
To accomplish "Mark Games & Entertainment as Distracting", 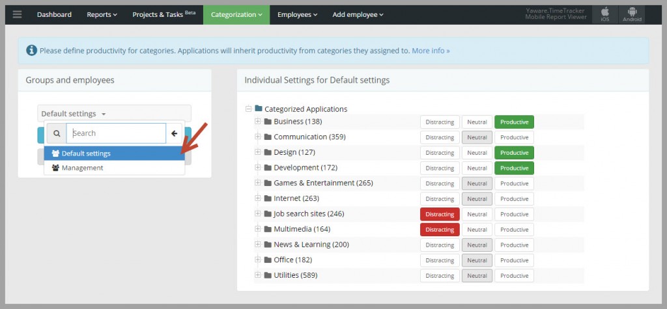I will tap(440, 183).
